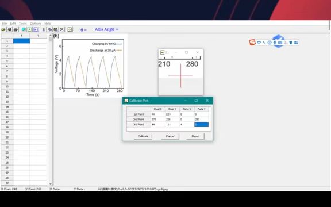Image resolution: width=331 pixels, height=207 pixels.
Task: Click the Calibrate button
Action: [x=143, y=136]
